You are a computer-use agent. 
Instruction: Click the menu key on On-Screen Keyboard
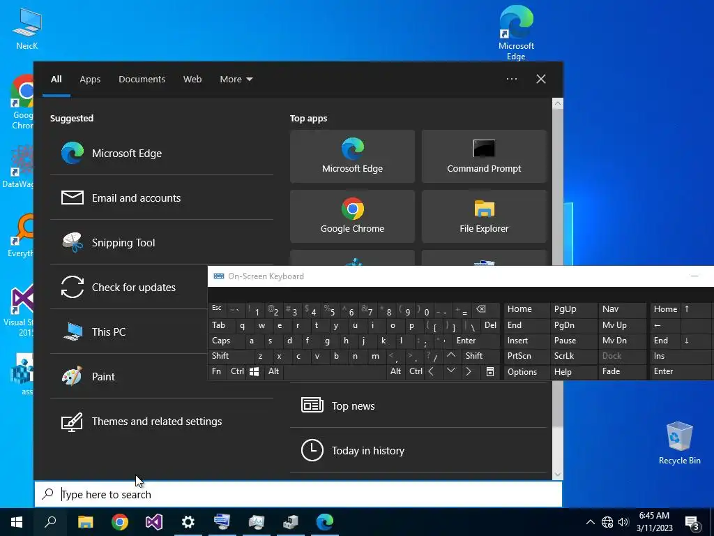tap(490, 371)
